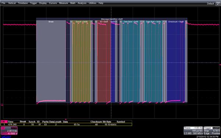221x138 pixels.
Task: Click the trigger level marker on right edge
Action: pos(220,65)
